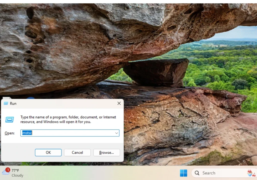Cancel the Run dialog

[77, 152]
